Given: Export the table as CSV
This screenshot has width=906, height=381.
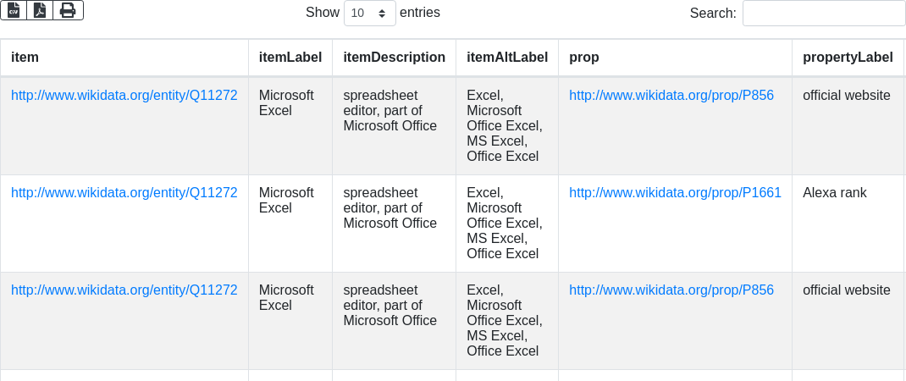Looking at the screenshot, I should [x=14, y=10].
